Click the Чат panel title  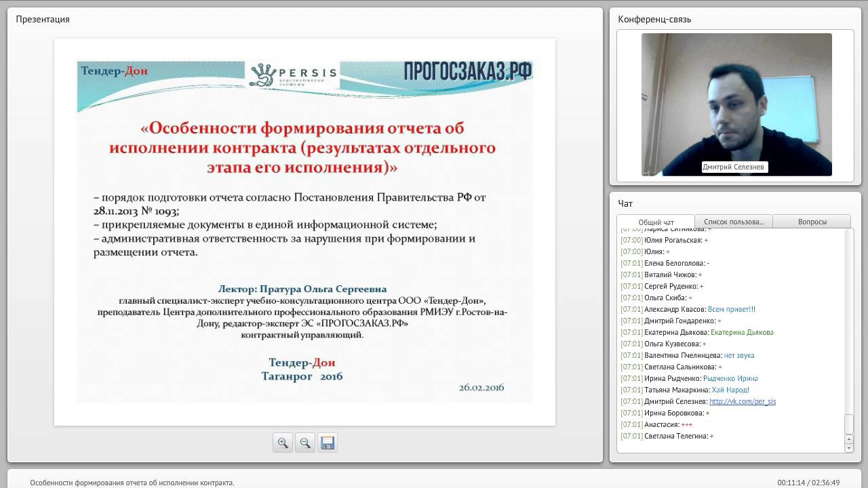point(625,203)
